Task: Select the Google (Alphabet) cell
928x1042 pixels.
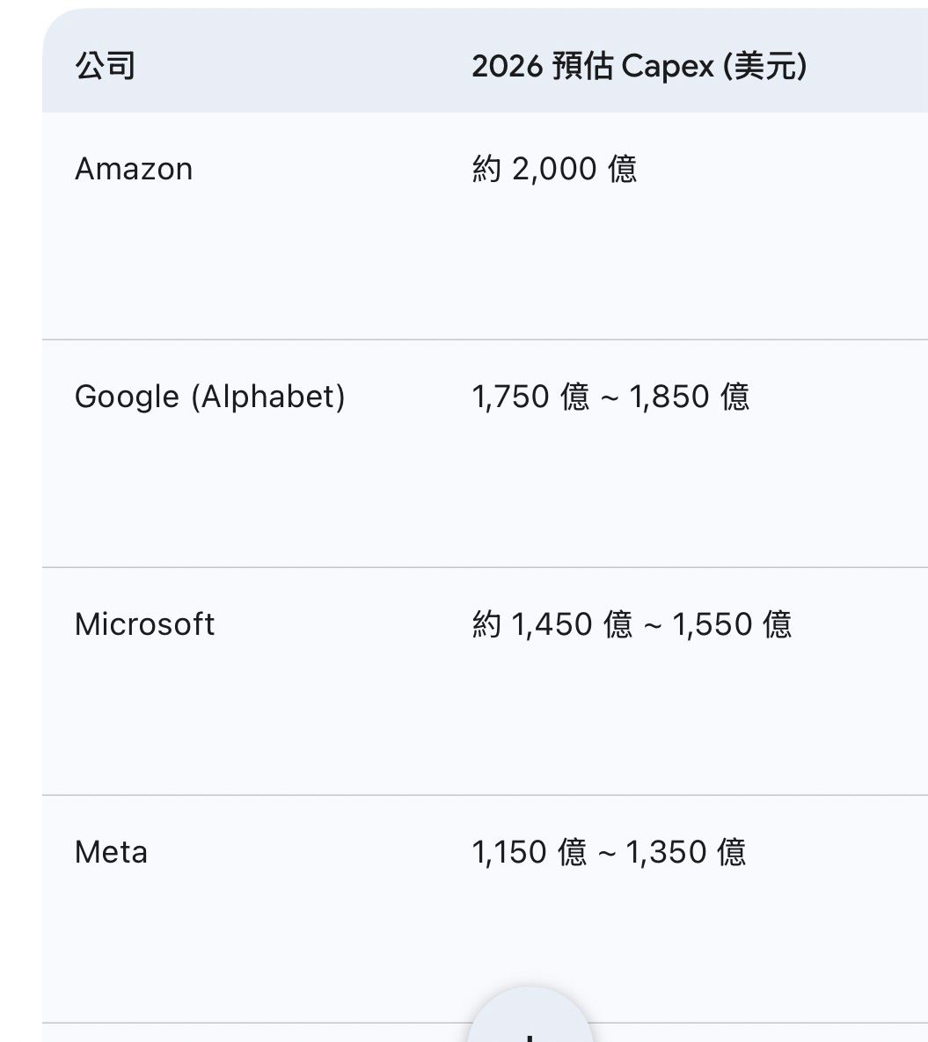Action: (210, 397)
